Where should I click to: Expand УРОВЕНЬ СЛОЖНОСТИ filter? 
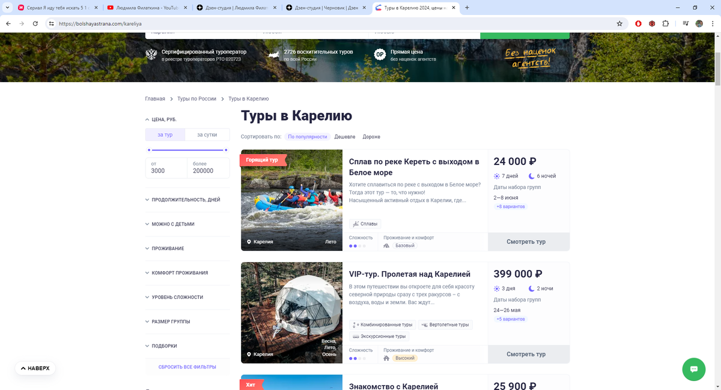tap(174, 297)
